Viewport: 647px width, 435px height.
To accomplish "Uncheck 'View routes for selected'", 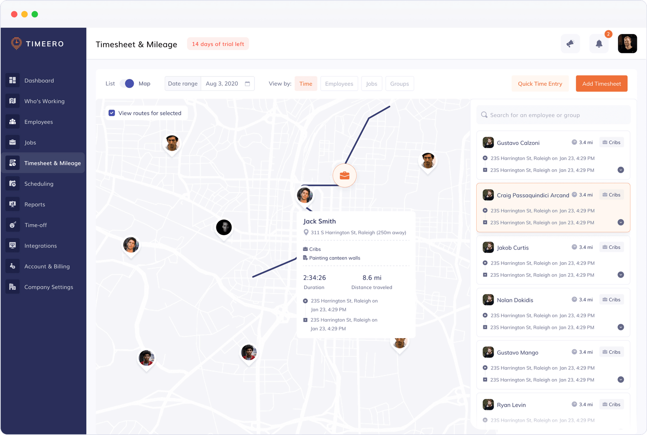I will [x=112, y=113].
